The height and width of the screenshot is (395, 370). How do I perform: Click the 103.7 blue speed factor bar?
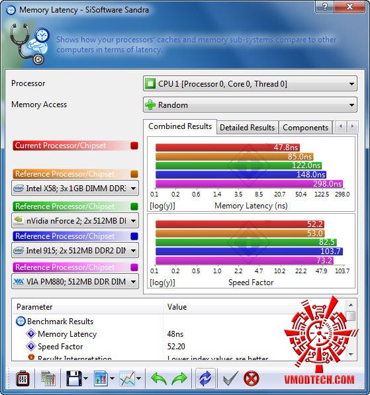tap(249, 251)
